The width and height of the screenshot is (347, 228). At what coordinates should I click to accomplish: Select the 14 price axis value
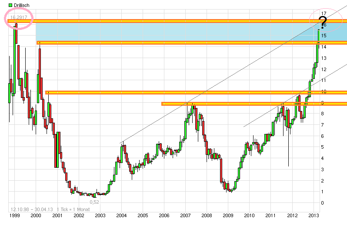[x=324, y=47]
